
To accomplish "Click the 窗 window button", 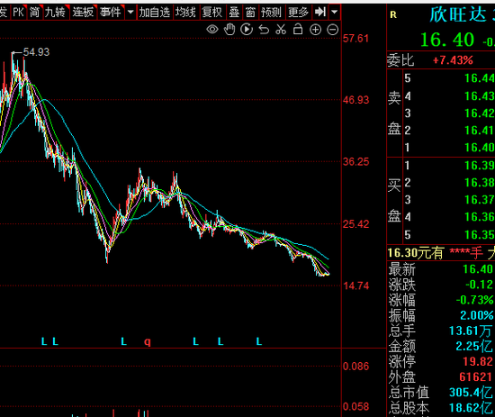I will tap(250, 13).
